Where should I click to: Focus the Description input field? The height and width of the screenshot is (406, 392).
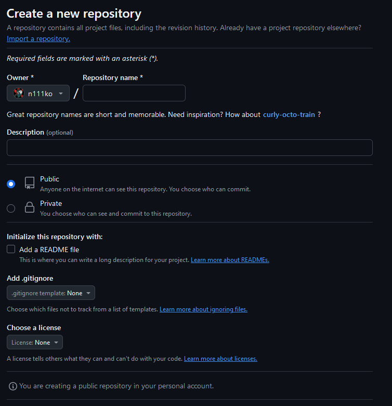click(x=190, y=148)
